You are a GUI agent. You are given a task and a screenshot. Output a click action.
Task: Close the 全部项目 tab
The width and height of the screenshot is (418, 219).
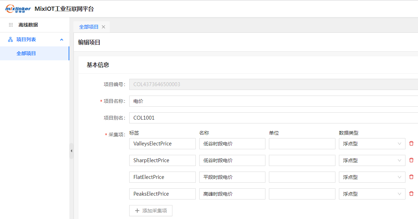coord(103,27)
